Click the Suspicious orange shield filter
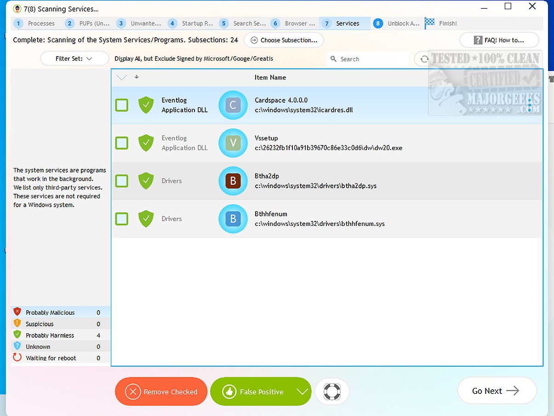The image size is (554, 416). (x=17, y=324)
